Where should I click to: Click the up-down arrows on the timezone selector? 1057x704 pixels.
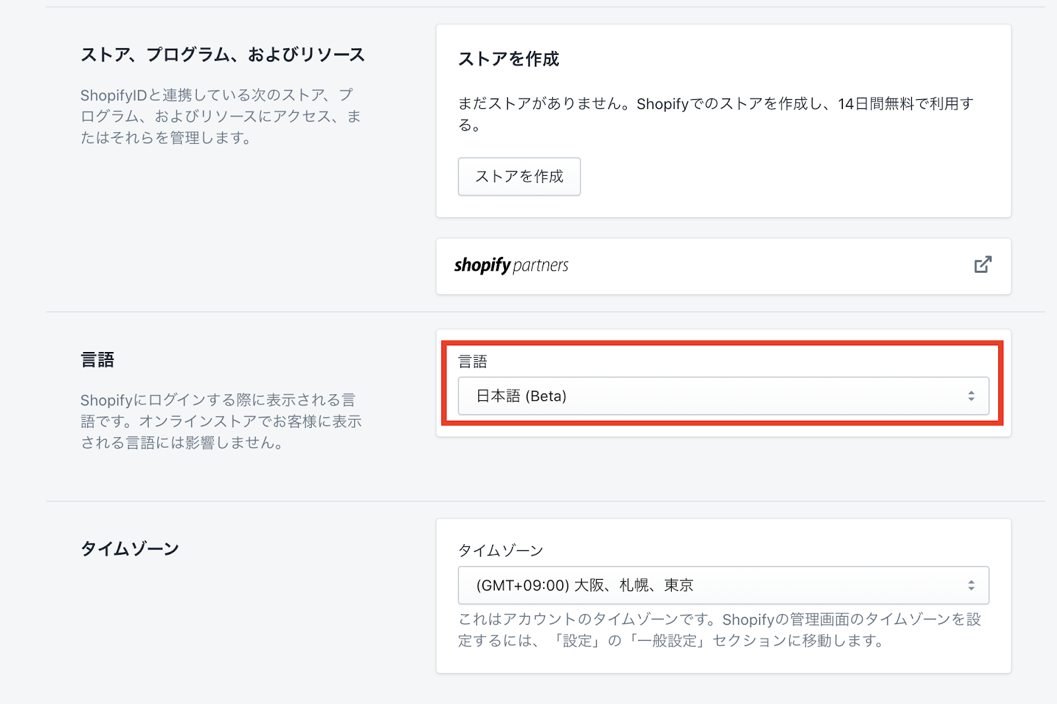click(x=970, y=585)
